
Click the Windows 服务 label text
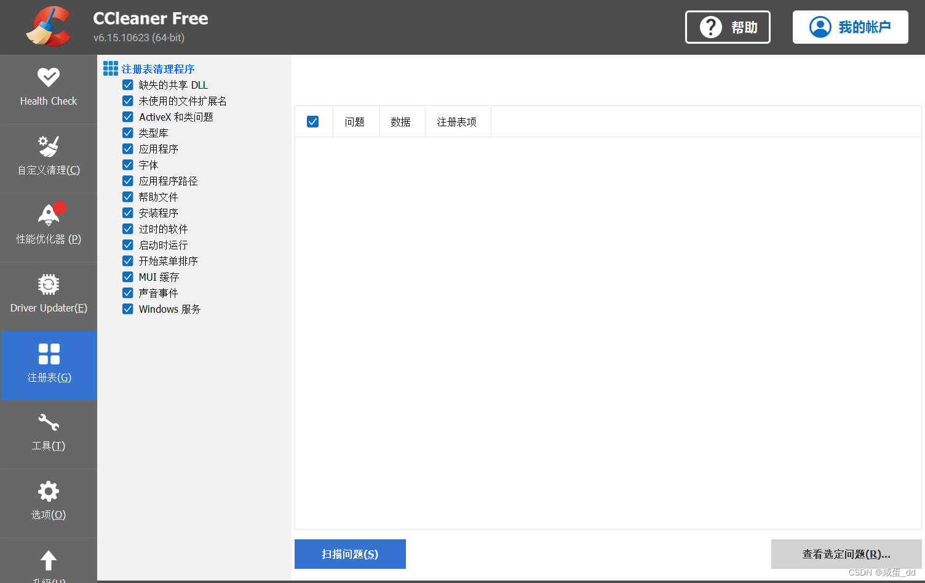click(170, 309)
